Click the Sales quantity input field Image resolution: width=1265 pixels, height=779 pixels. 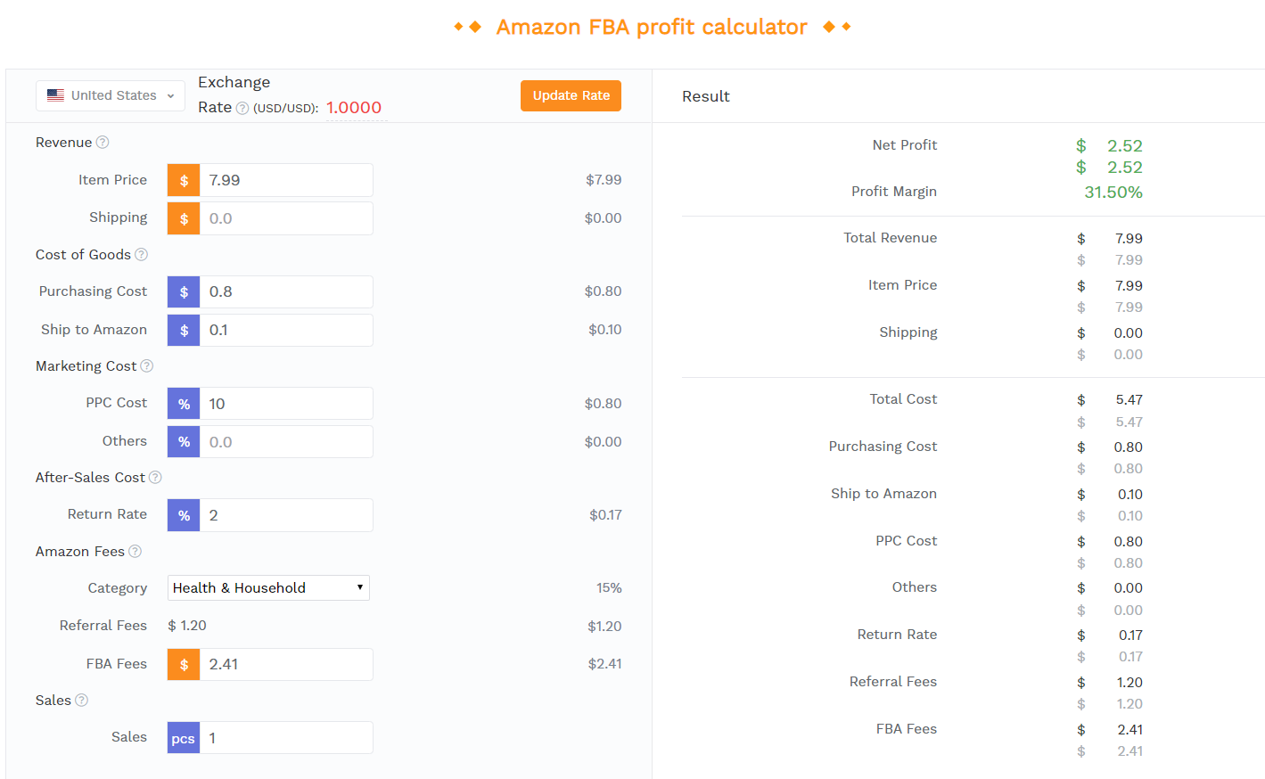285,738
